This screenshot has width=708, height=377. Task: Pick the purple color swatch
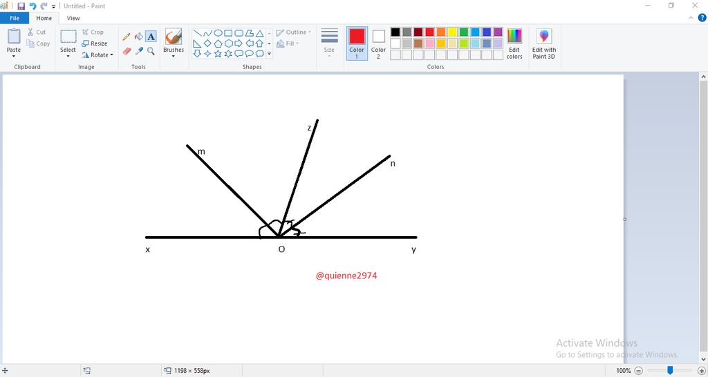[498, 32]
